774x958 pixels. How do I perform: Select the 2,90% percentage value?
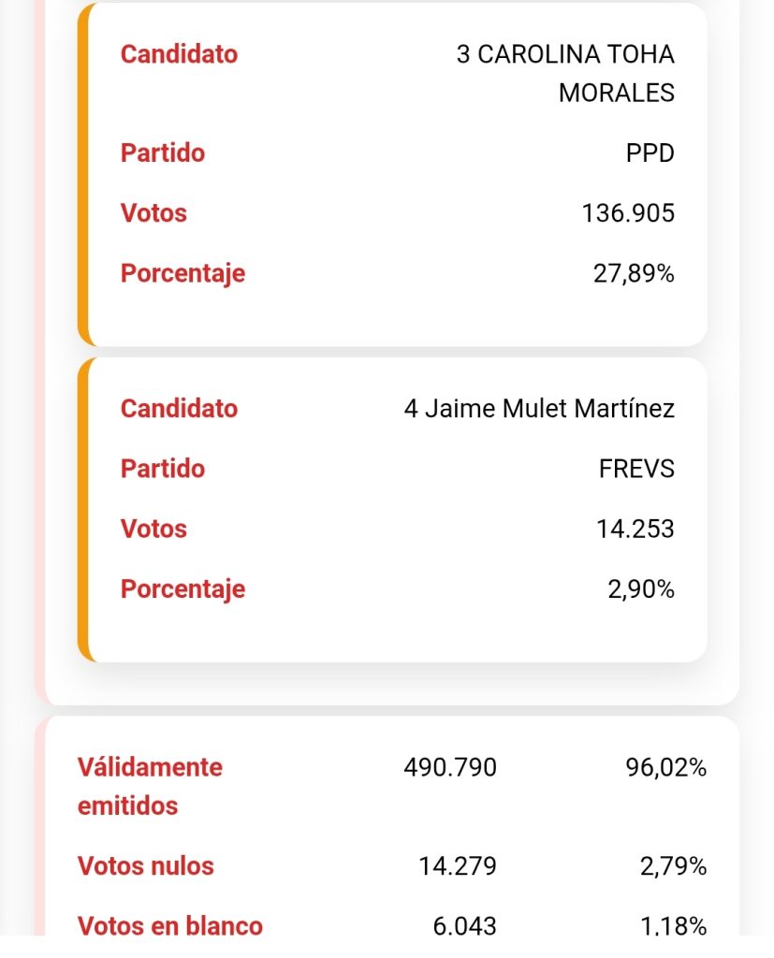tap(640, 589)
